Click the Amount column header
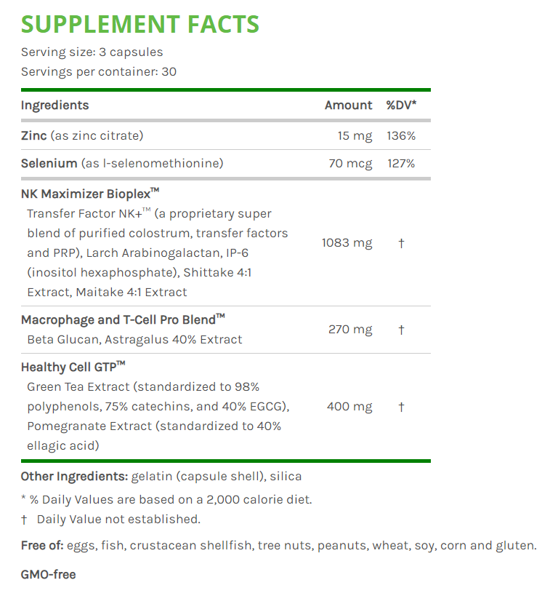 pos(348,106)
